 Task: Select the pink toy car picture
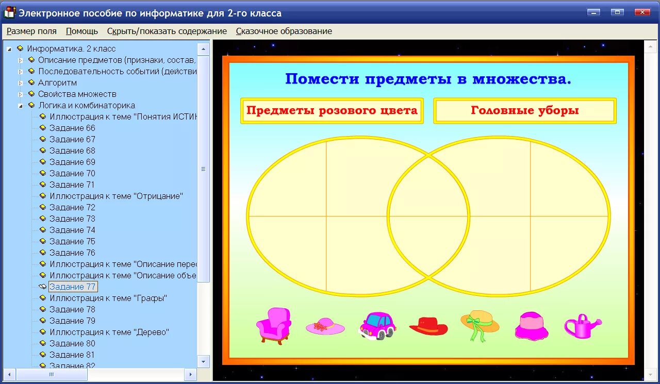coord(377,325)
